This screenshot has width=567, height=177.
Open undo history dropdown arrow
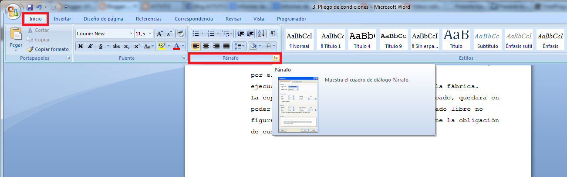click(x=45, y=7)
